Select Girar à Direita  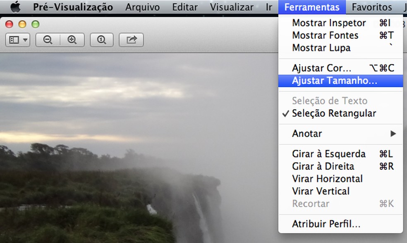pyautogui.click(x=340, y=166)
